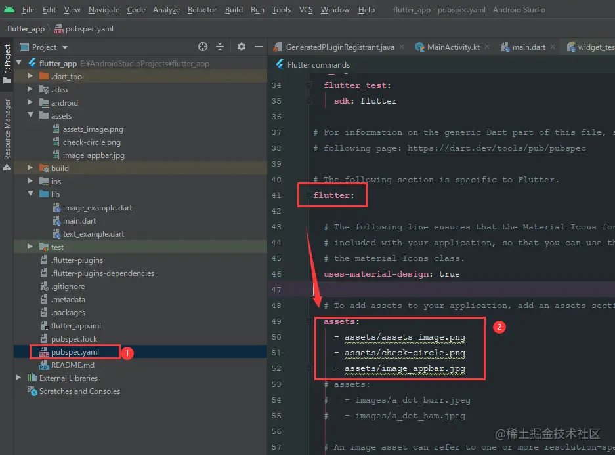615x455 pixels.
Task: Click pubspec.yaml breadcrumb in navigation bar
Action: point(84,29)
